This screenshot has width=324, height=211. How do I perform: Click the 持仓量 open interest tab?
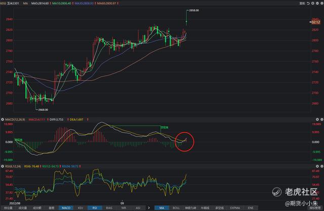[x=8, y=208]
